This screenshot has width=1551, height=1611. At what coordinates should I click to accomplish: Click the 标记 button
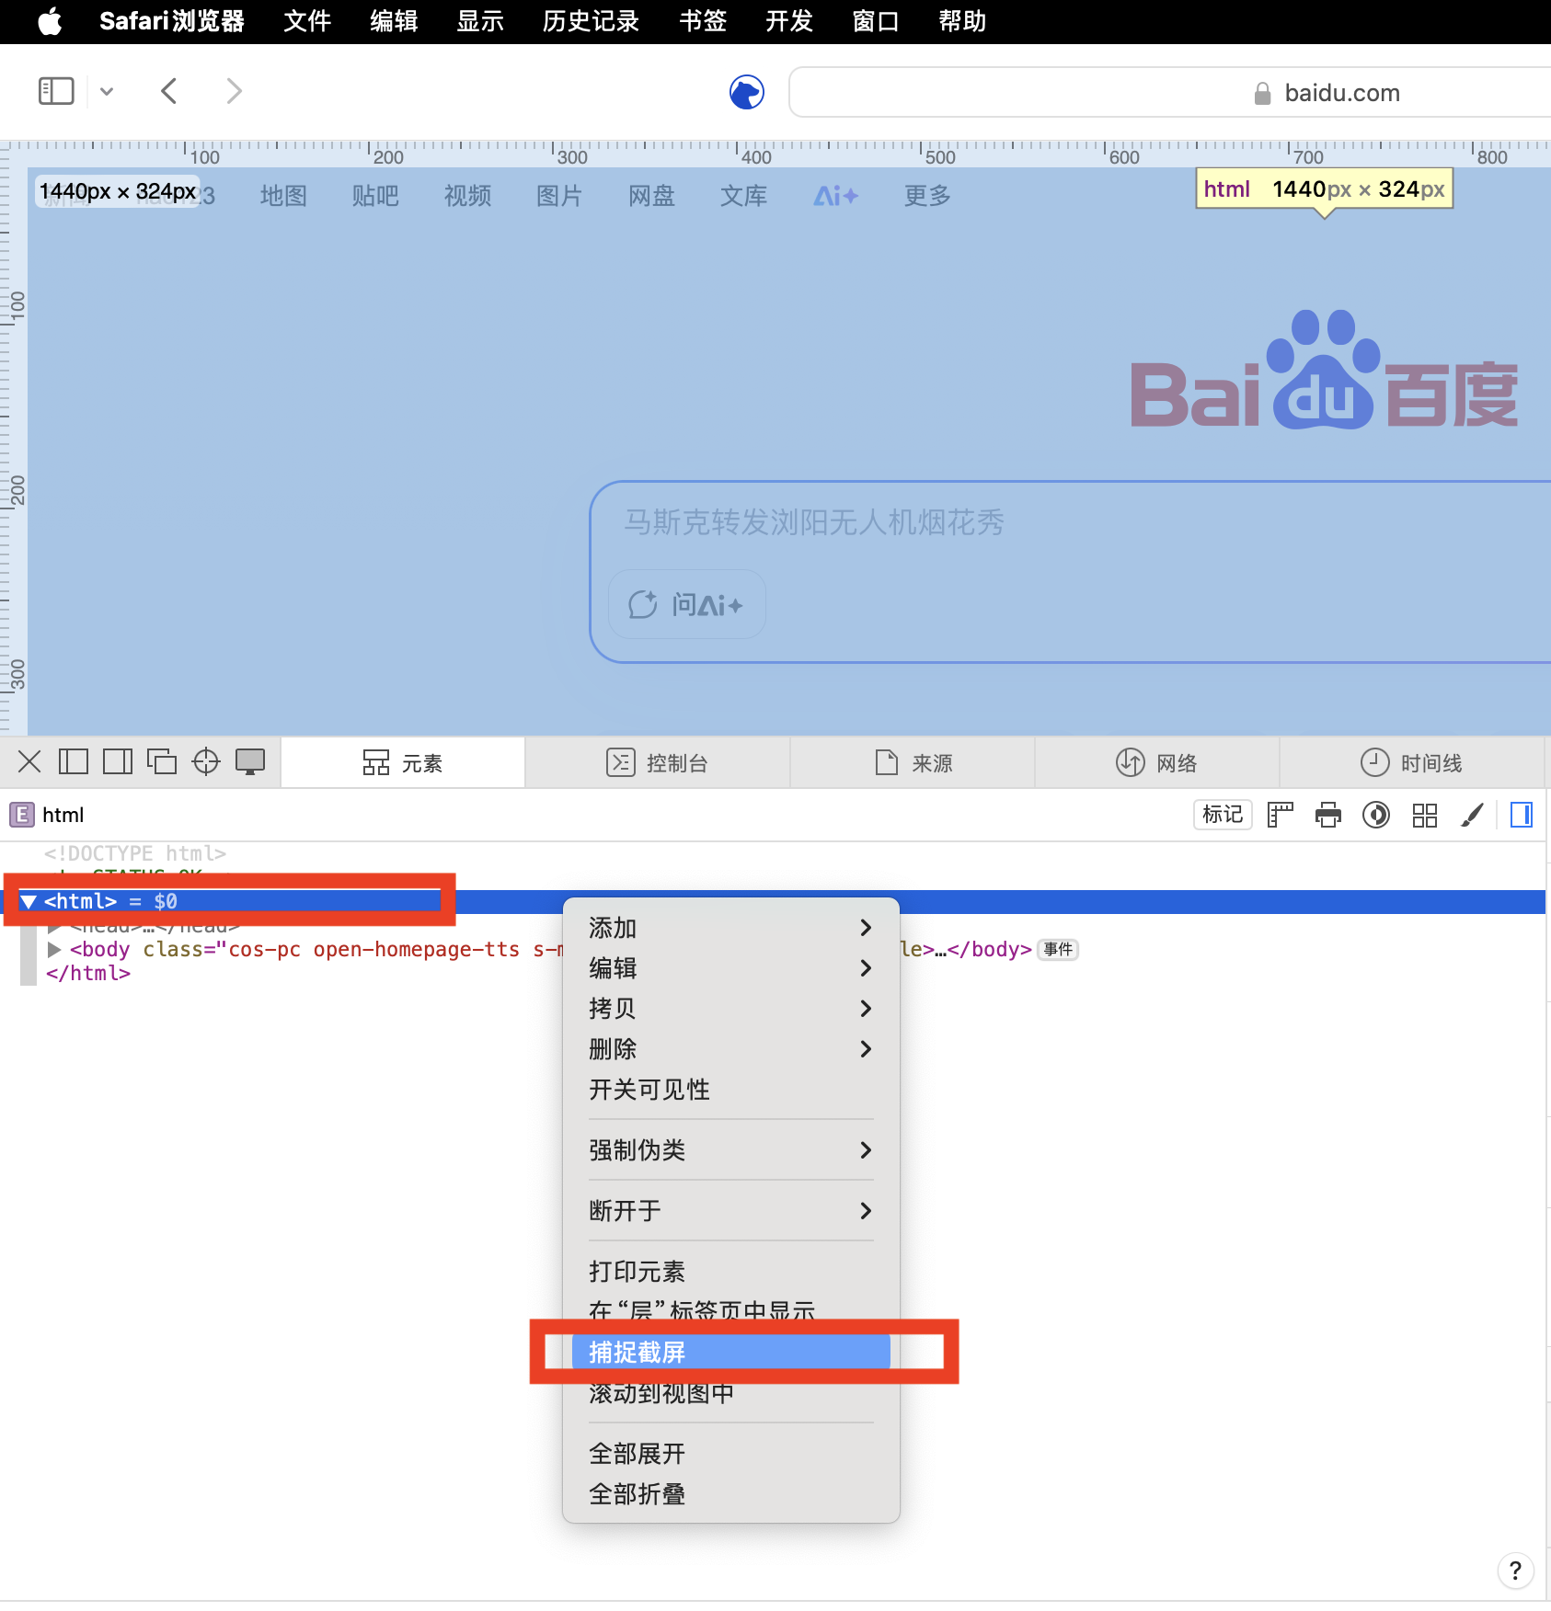coord(1223,815)
